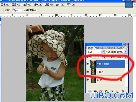
Task: Click the add layer mask icon
Action: click(x=101, y=91)
